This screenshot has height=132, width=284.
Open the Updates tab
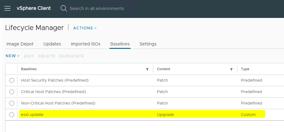click(52, 44)
